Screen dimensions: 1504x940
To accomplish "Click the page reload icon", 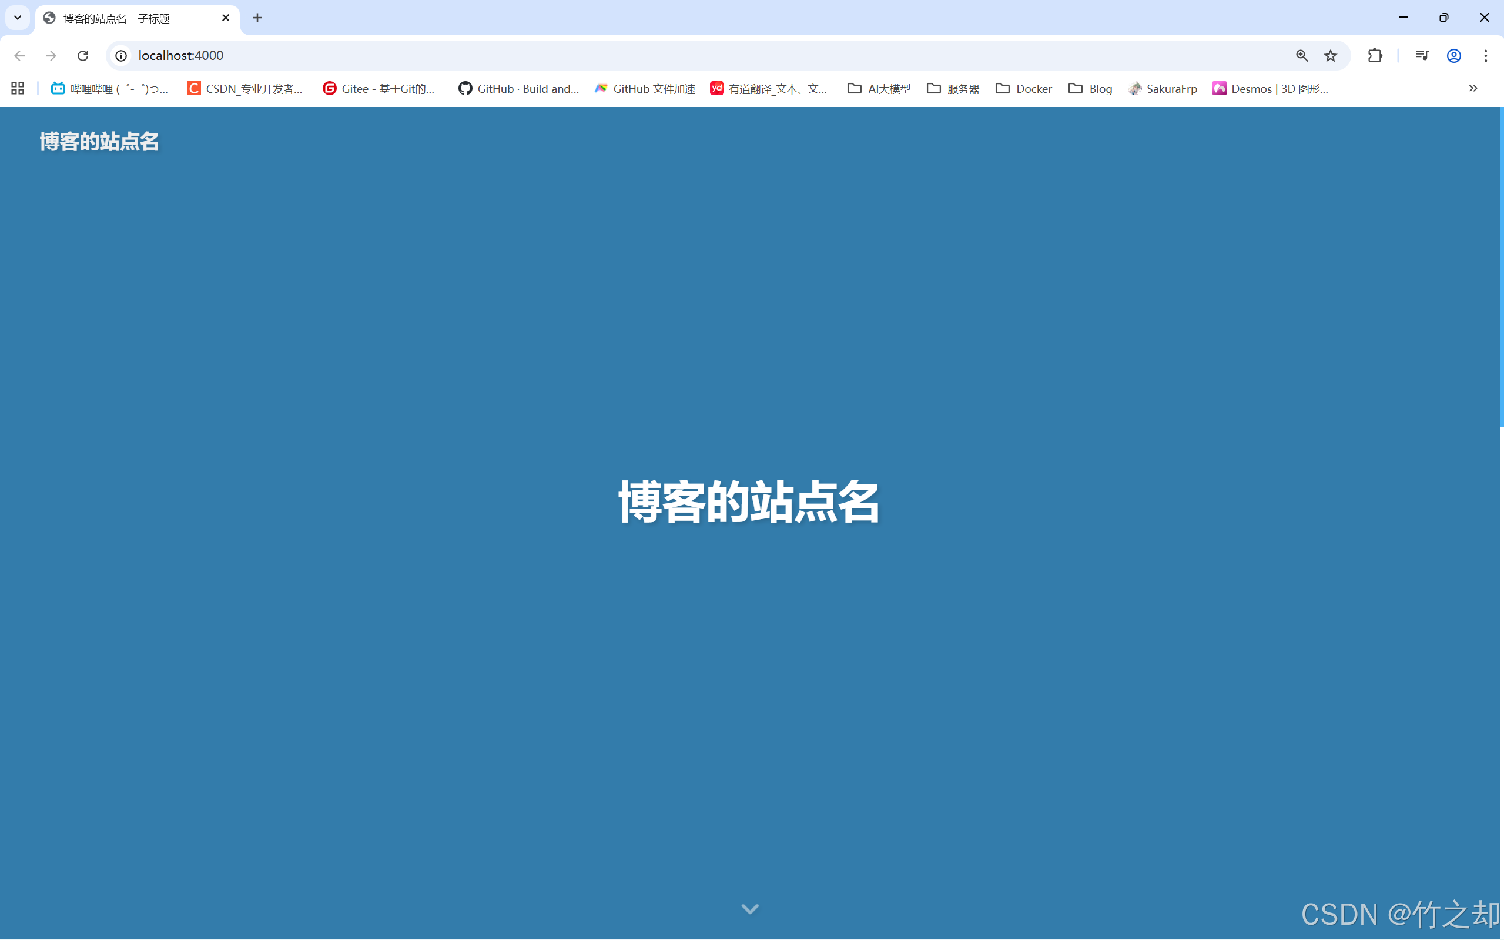I will 83,55.
